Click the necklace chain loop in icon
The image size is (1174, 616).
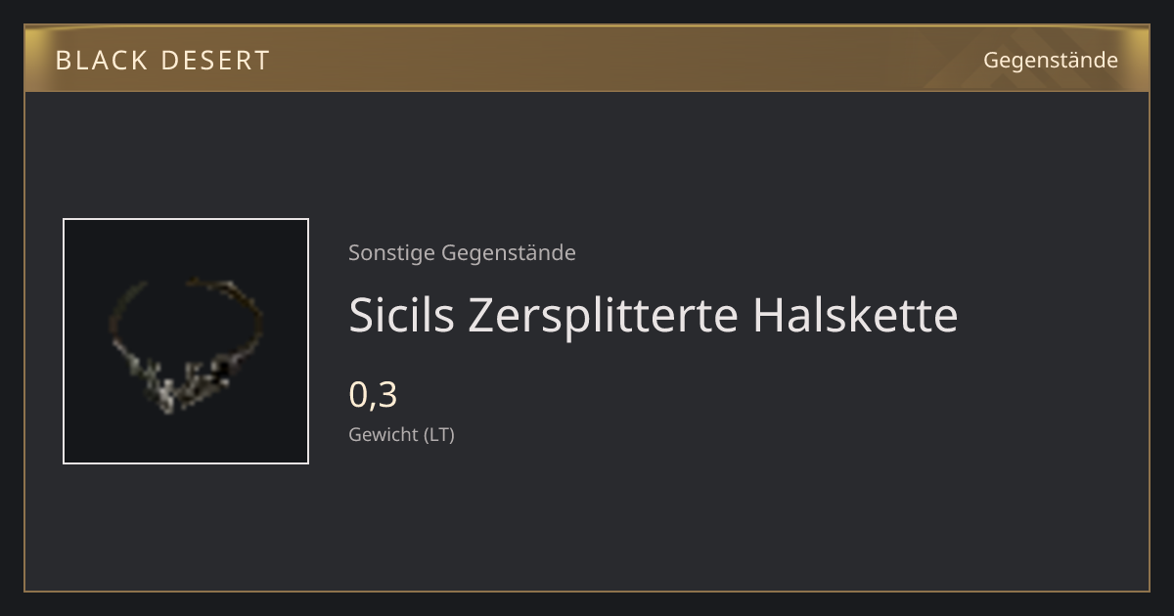point(186,313)
